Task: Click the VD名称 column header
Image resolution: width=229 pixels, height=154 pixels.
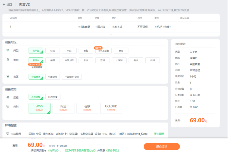Action: click(x=13, y=18)
